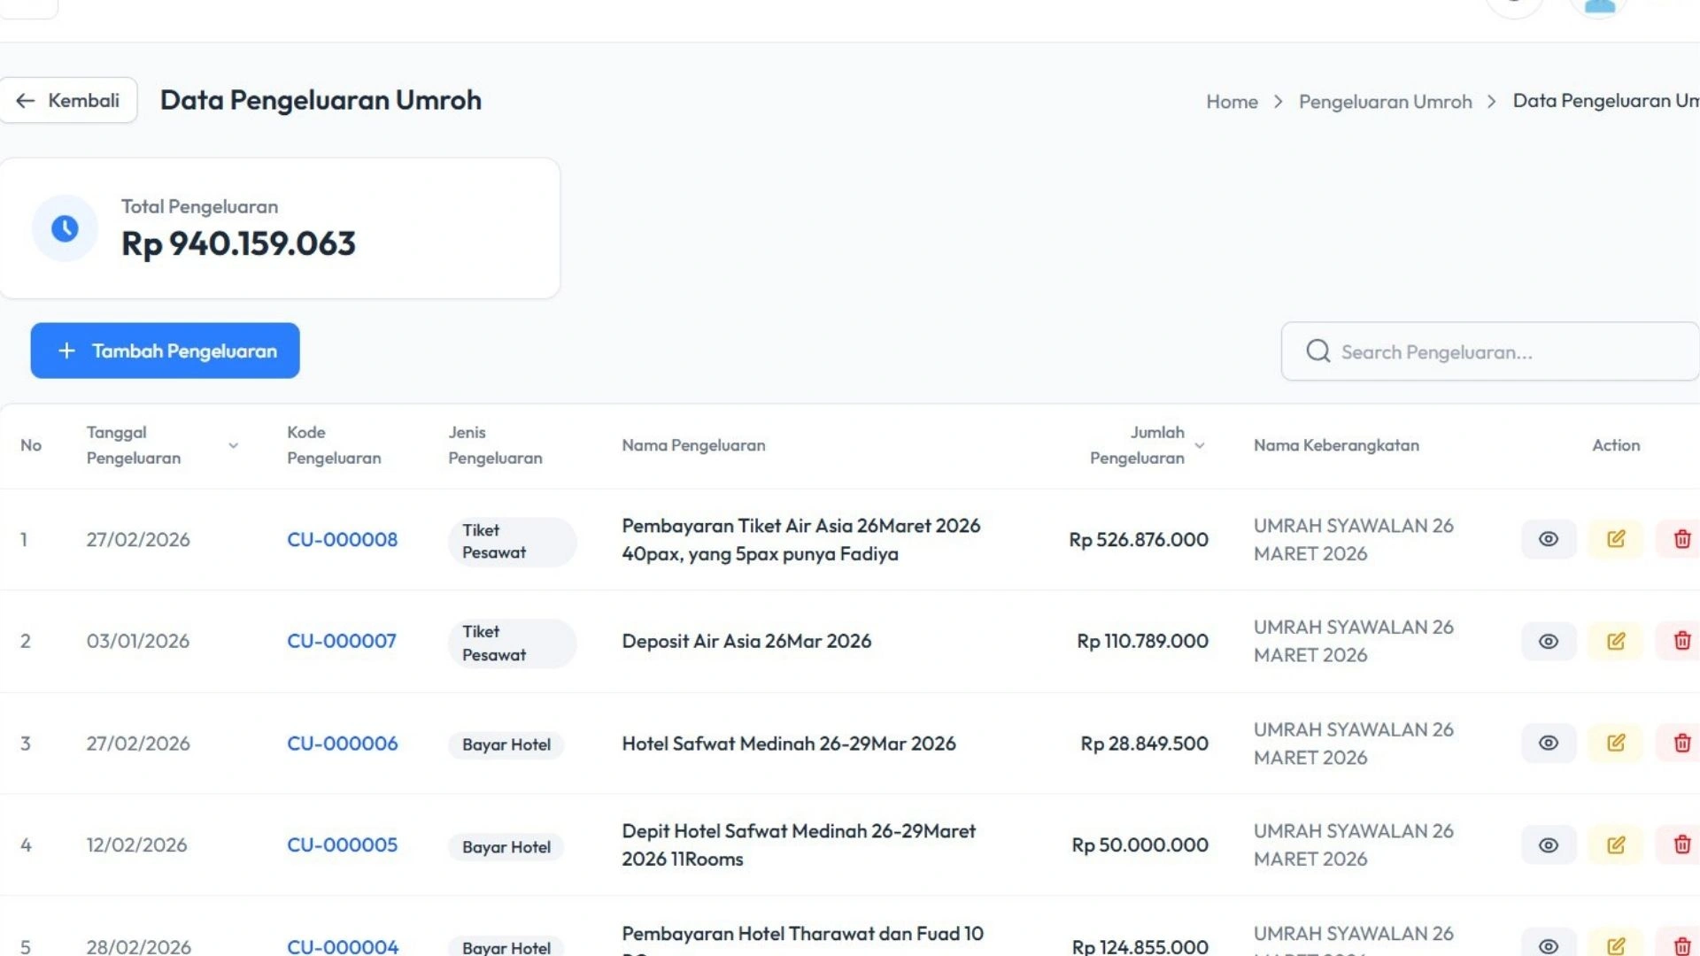
Task: Go to Home breadcrumb
Action: [x=1232, y=102]
